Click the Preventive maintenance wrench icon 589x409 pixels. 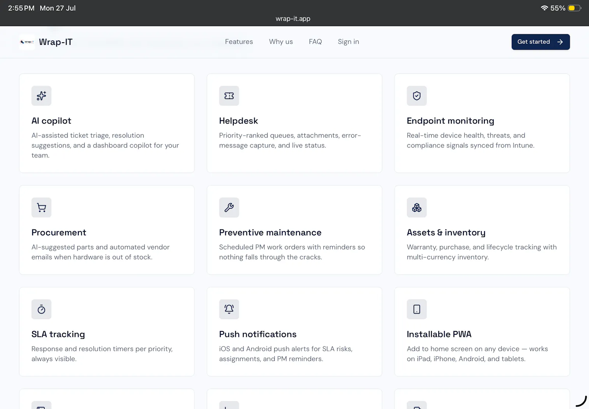(229, 207)
